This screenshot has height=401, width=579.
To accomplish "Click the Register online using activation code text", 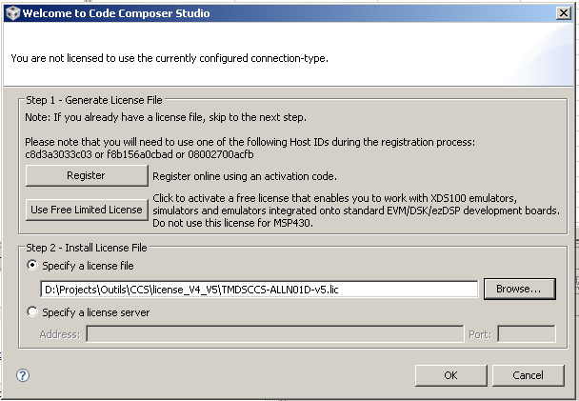I will tap(245, 176).
